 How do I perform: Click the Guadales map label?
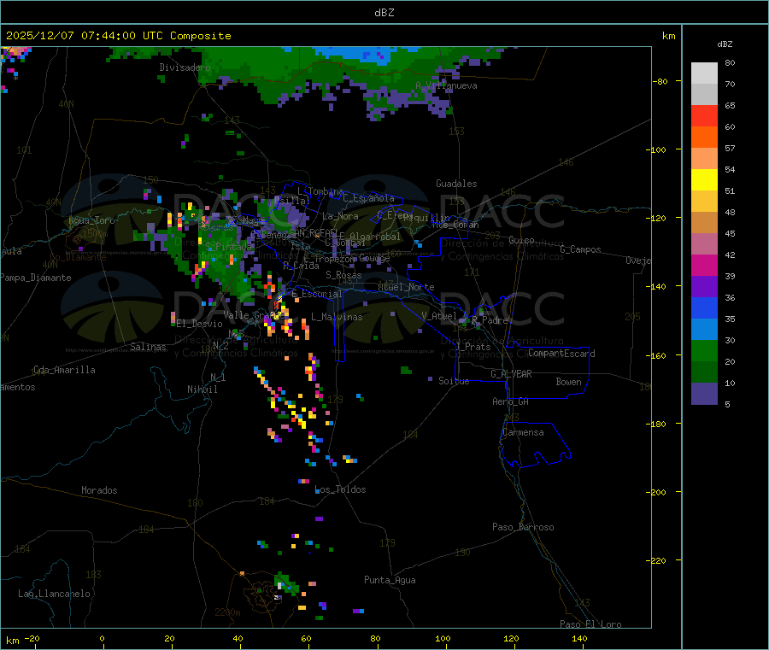coord(456,184)
